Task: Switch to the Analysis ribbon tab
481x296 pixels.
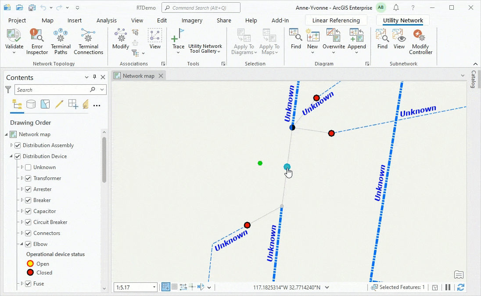Action: pos(107,20)
